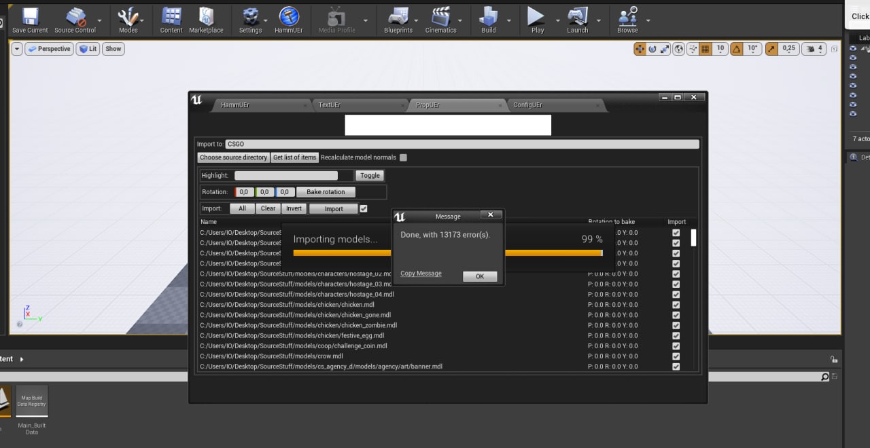The width and height of the screenshot is (870, 448).
Task: Uncheck import for hostage_04.mdl
Action: [x=676, y=295]
